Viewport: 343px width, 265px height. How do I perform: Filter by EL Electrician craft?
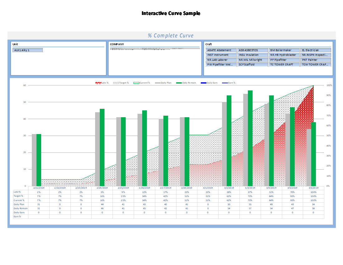coord(316,50)
